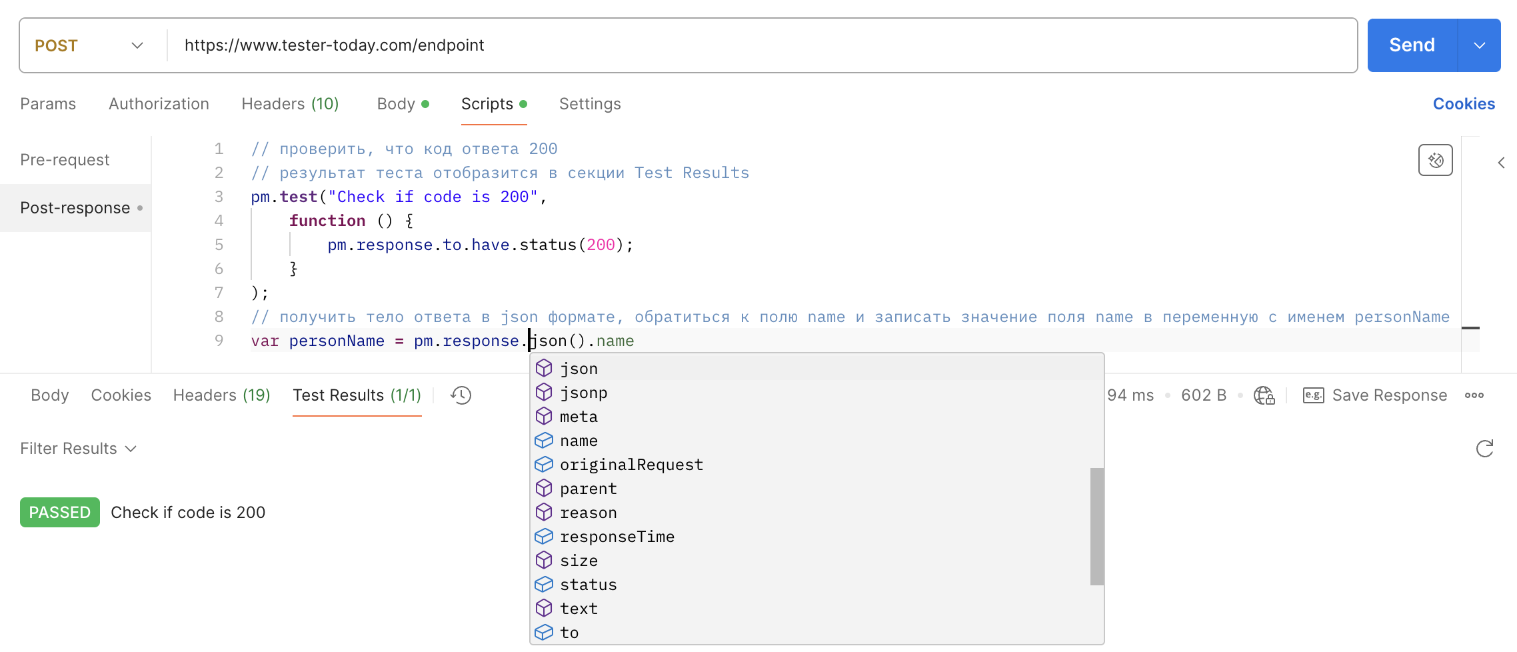Open the Filter Results dropdown
The height and width of the screenshot is (652, 1517).
point(78,449)
